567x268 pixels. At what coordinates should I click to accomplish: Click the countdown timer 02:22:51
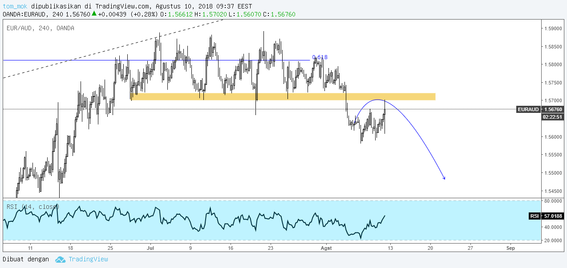552,117
